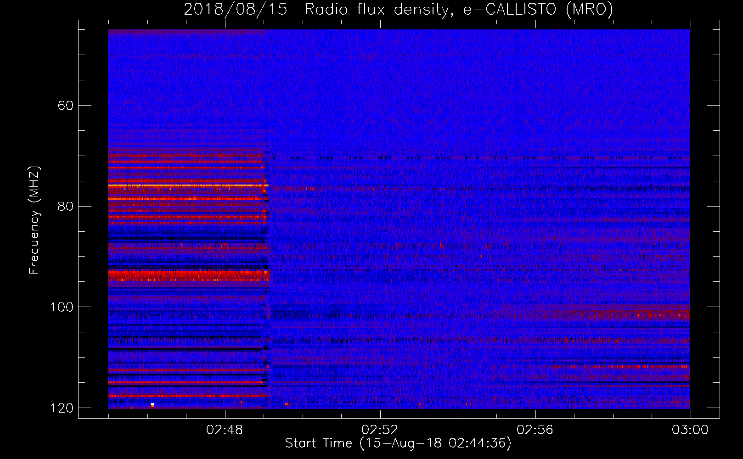Image resolution: width=743 pixels, height=459 pixels.
Task: Click the "100" frequency tick label
Action: coord(62,307)
